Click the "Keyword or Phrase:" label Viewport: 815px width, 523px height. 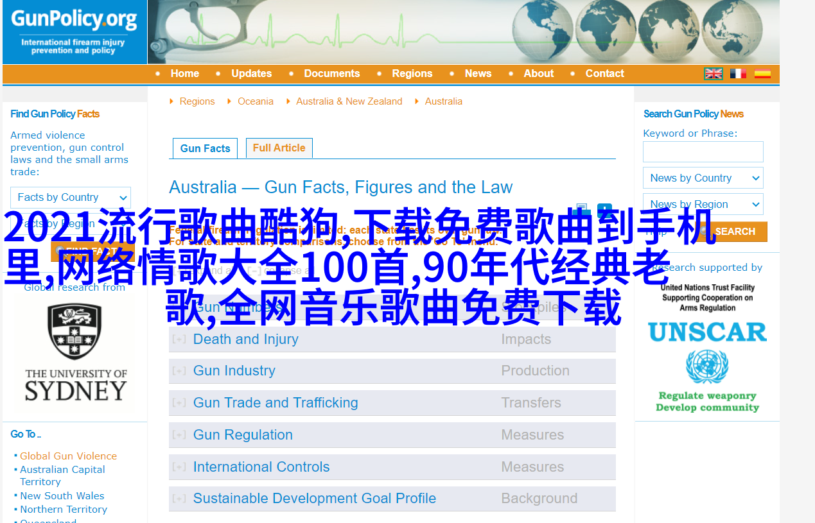[x=690, y=133]
